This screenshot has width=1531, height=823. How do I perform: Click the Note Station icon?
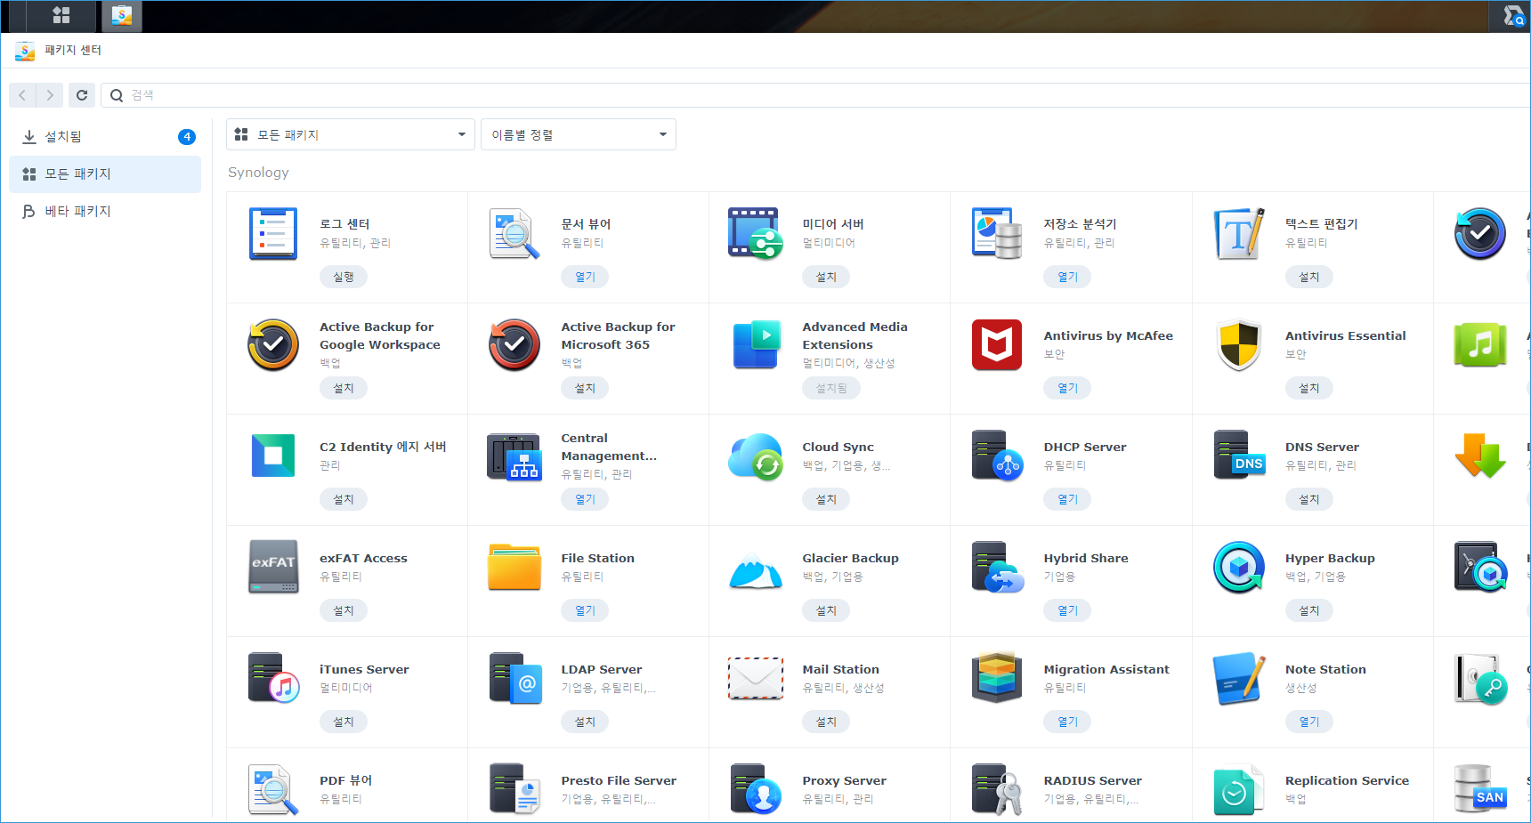tap(1239, 678)
